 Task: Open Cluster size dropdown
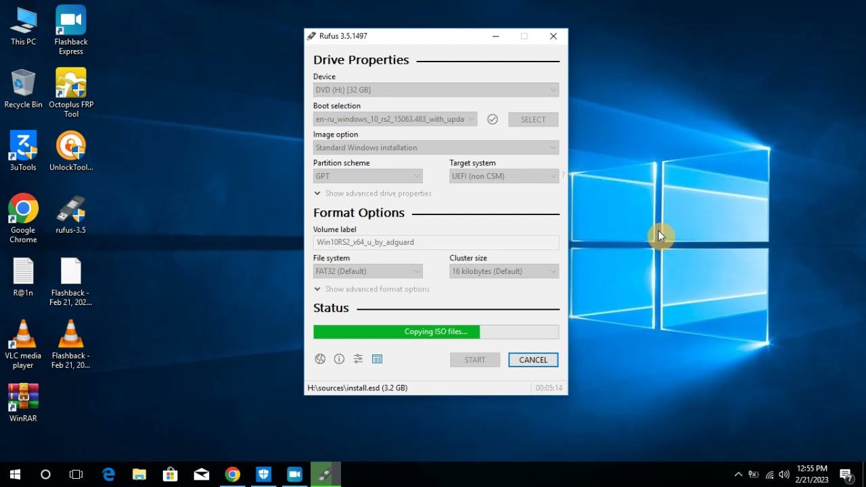pyautogui.click(x=504, y=271)
